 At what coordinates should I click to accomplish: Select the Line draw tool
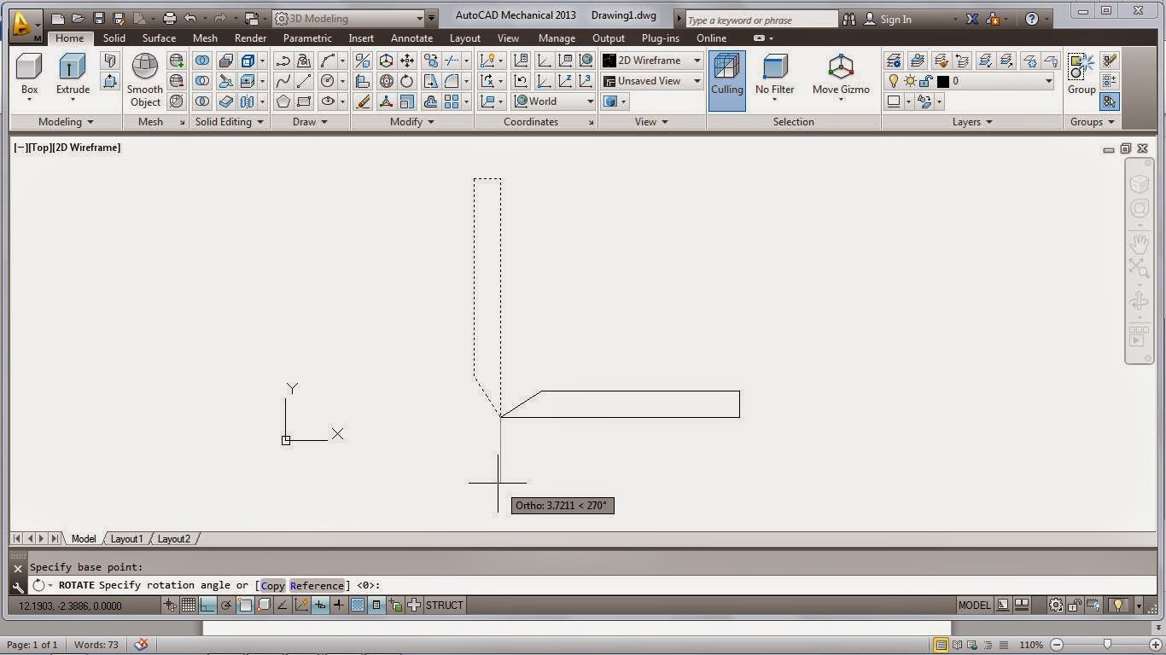tap(304, 80)
